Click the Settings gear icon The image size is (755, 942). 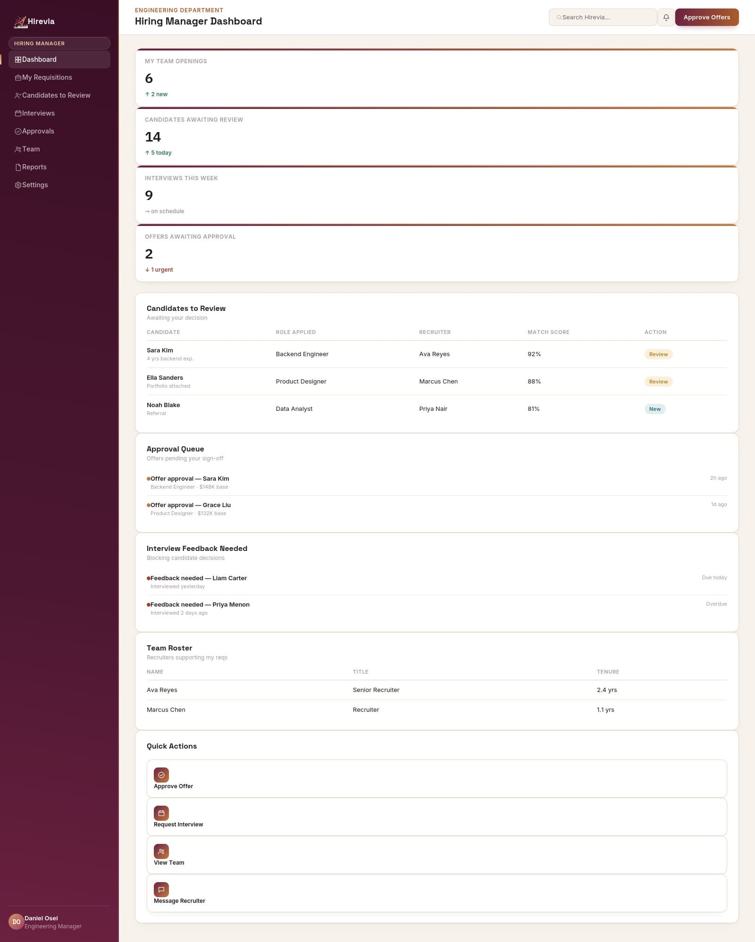(18, 185)
